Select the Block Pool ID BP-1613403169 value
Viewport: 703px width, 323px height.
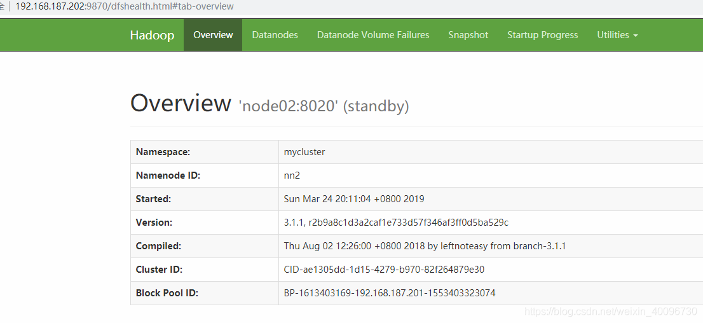click(x=390, y=293)
